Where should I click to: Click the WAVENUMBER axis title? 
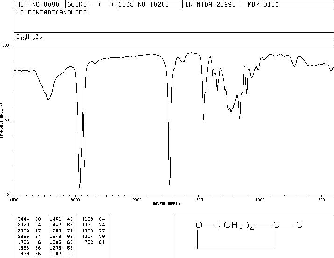(x=167, y=204)
